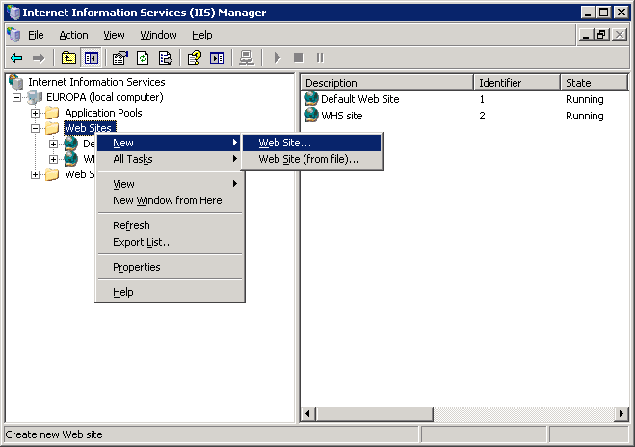Select the EUROPA (local computer) label
The height and width of the screenshot is (447, 635).
[x=105, y=97]
